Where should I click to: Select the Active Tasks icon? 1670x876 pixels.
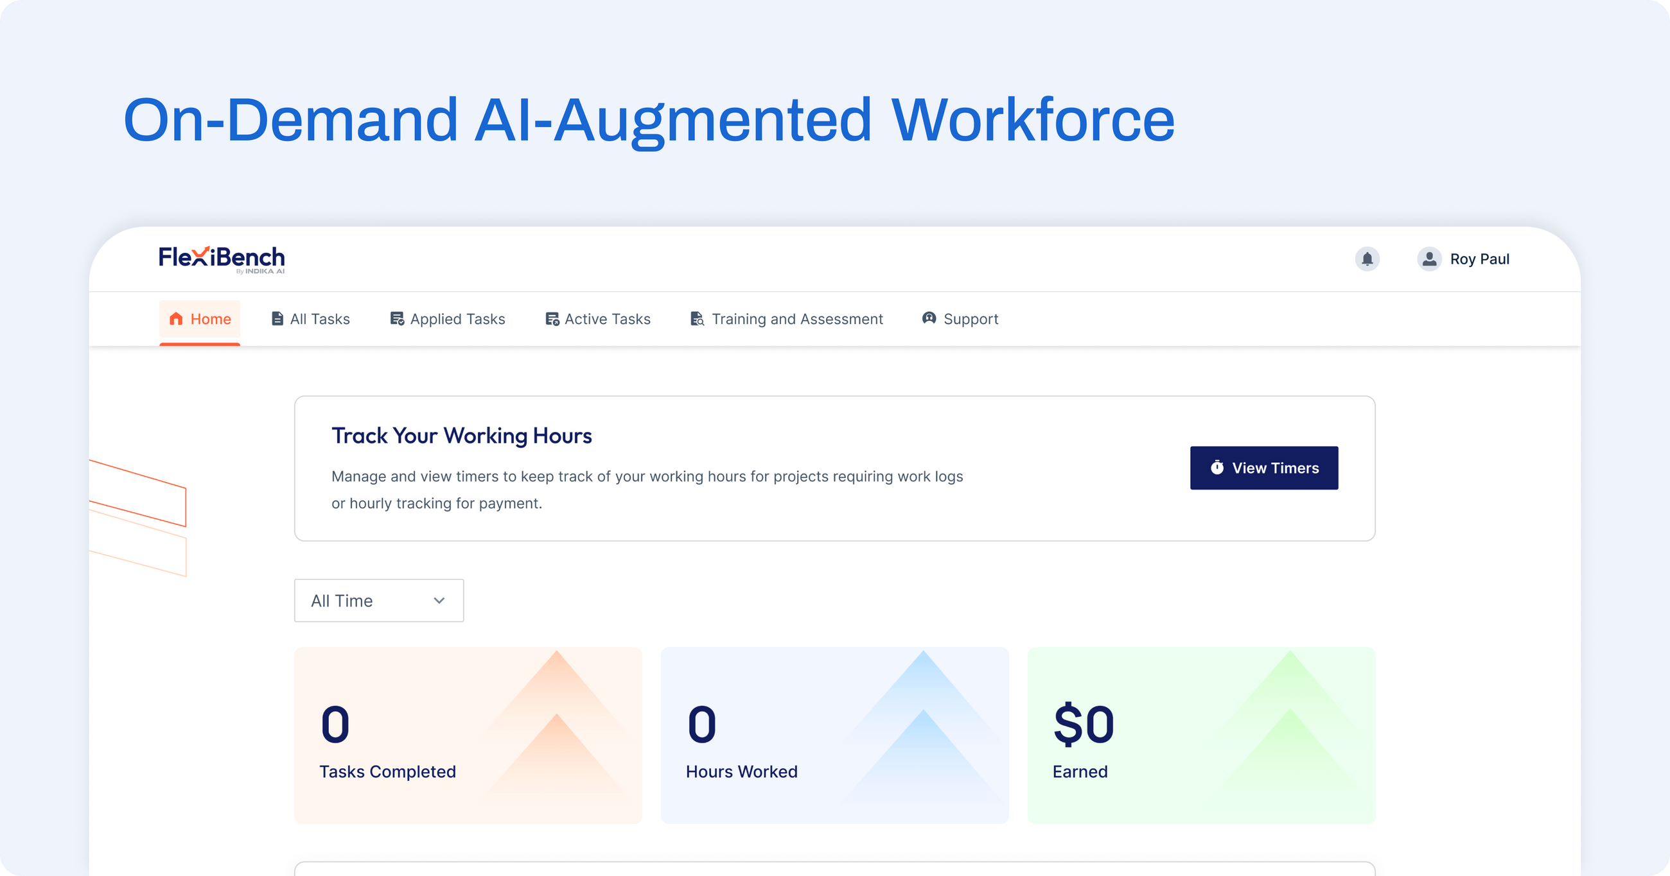click(552, 318)
